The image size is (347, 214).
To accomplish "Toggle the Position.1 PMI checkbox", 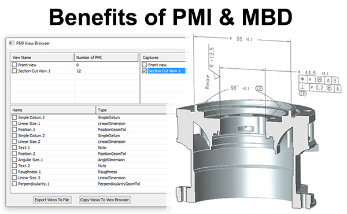I will pos(14,129).
